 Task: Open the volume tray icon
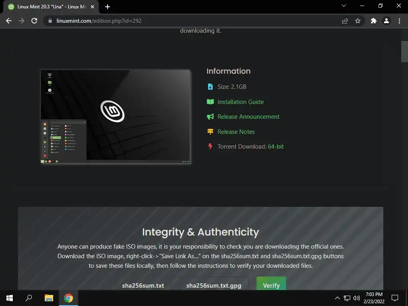[357, 298]
